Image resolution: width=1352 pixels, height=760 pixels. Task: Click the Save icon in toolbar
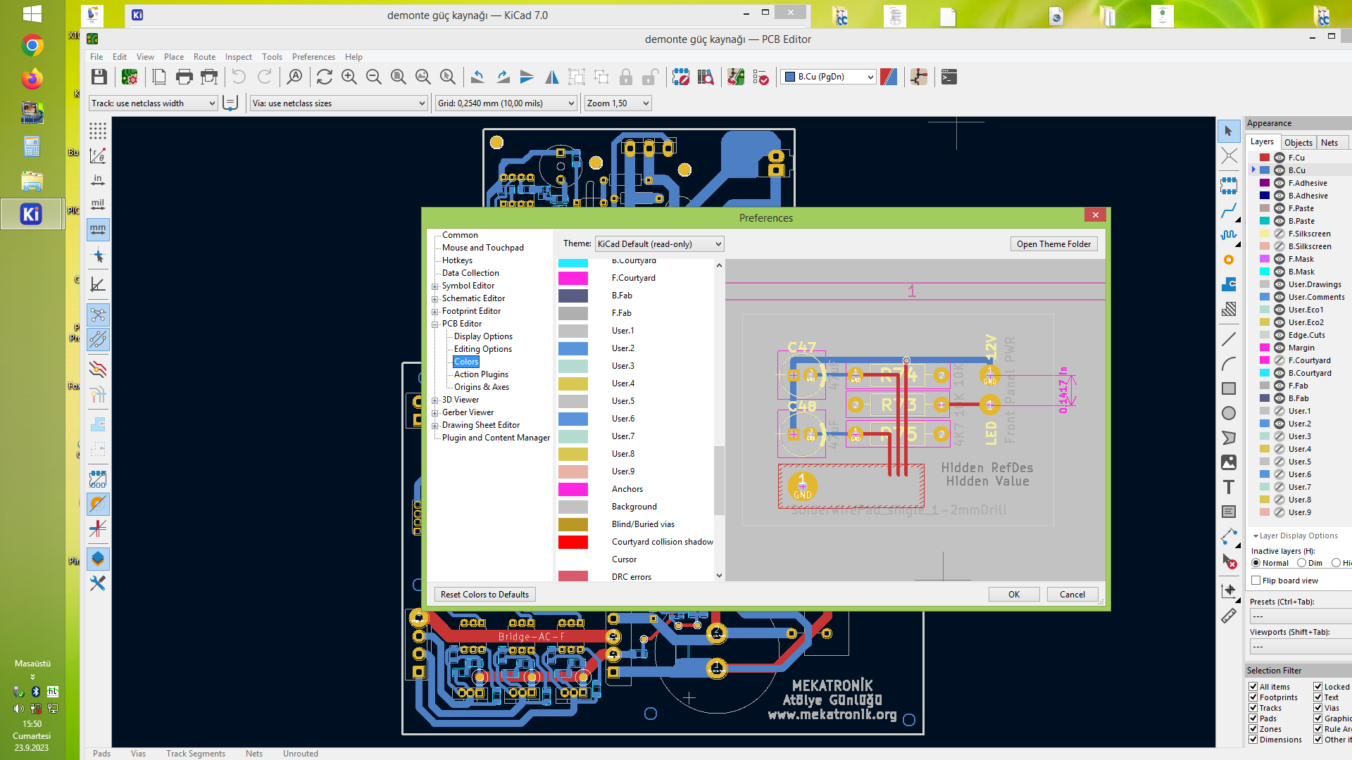[x=99, y=77]
